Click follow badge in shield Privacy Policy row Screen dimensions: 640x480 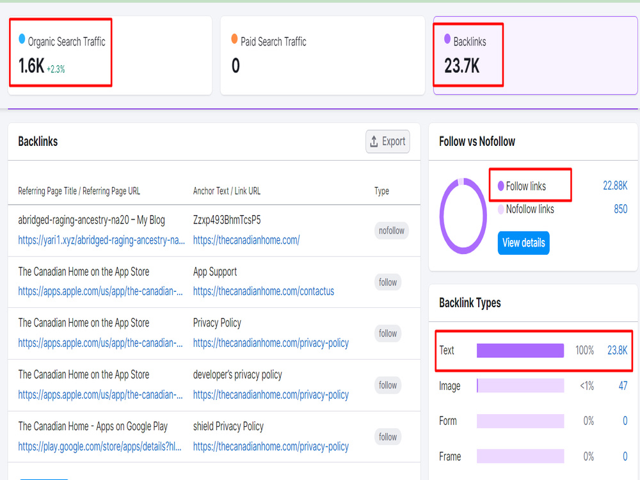(x=387, y=436)
